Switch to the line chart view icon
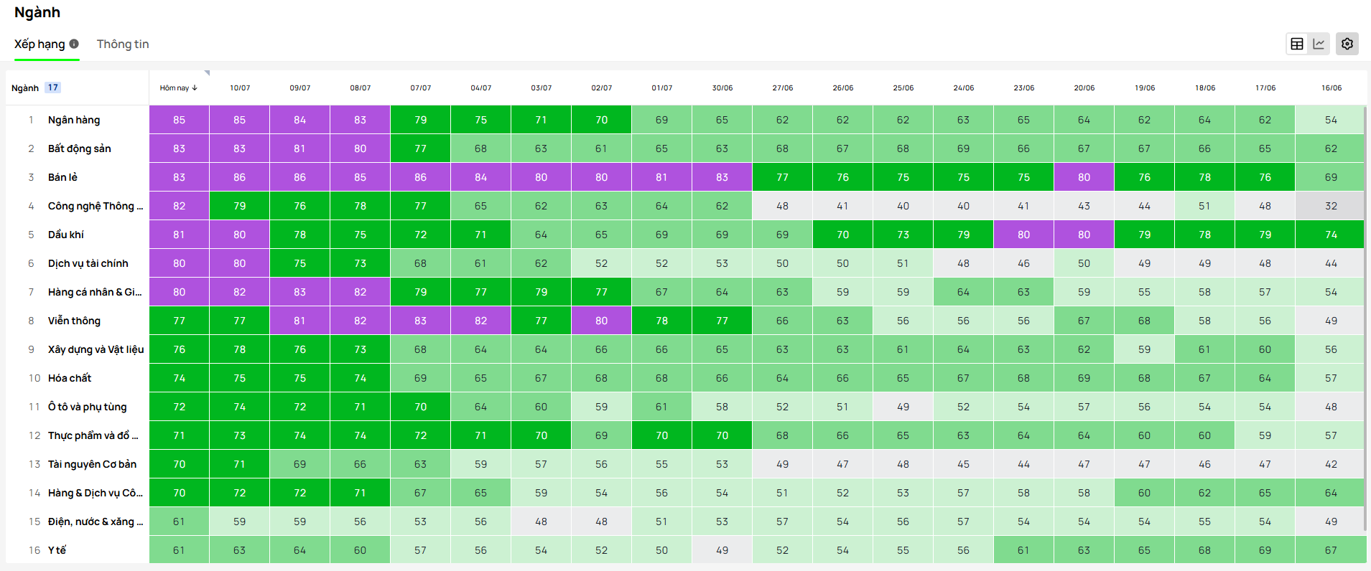 coord(1319,44)
